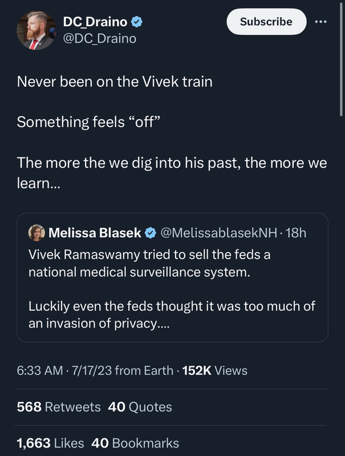Open DC_Draino's profile picture
Image resolution: width=345 pixels, height=456 pixels.
point(36,31)
